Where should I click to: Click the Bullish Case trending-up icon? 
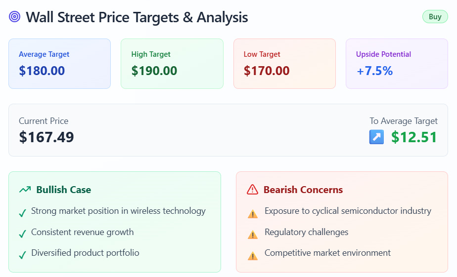(x=25, y=190)
